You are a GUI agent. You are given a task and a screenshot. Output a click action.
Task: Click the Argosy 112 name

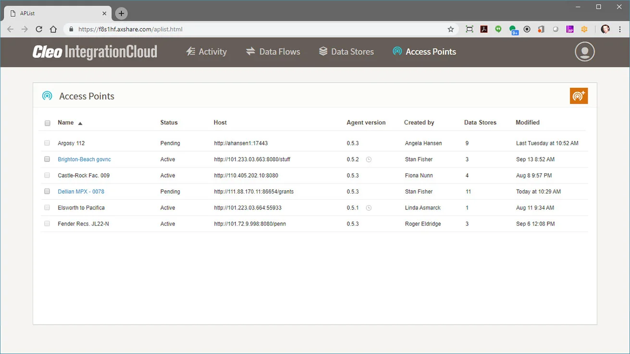(x=71, y=143)
